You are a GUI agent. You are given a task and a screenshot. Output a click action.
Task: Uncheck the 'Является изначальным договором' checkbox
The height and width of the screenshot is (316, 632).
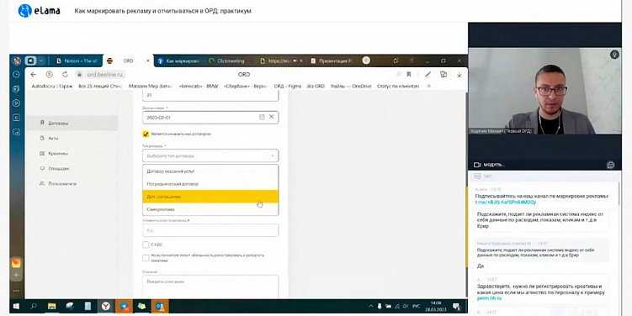pyautogui.click(x=146, y=134)
